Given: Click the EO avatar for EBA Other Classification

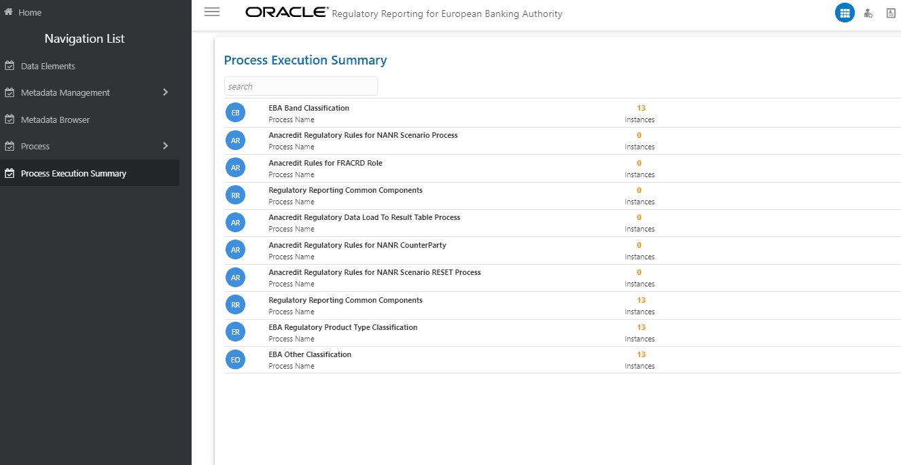Looking at the screenshot, I should coord(235,359).
